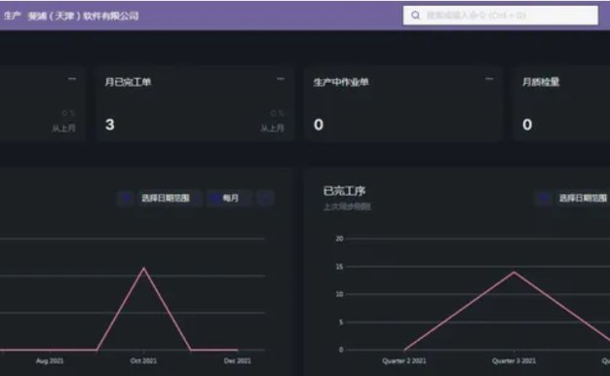Click more-options button right of 每月 dropdown
Image resolution: width=610 pixels, height=376 pixels.
point(265,199)
